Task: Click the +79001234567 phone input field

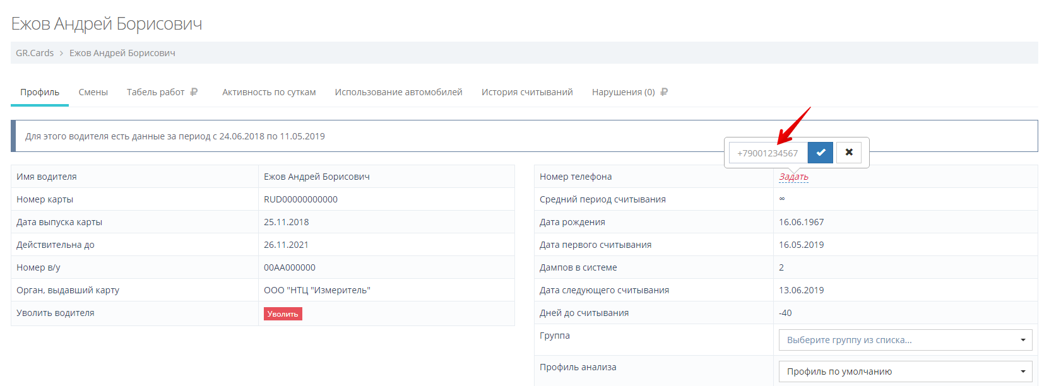Action: 768,153
